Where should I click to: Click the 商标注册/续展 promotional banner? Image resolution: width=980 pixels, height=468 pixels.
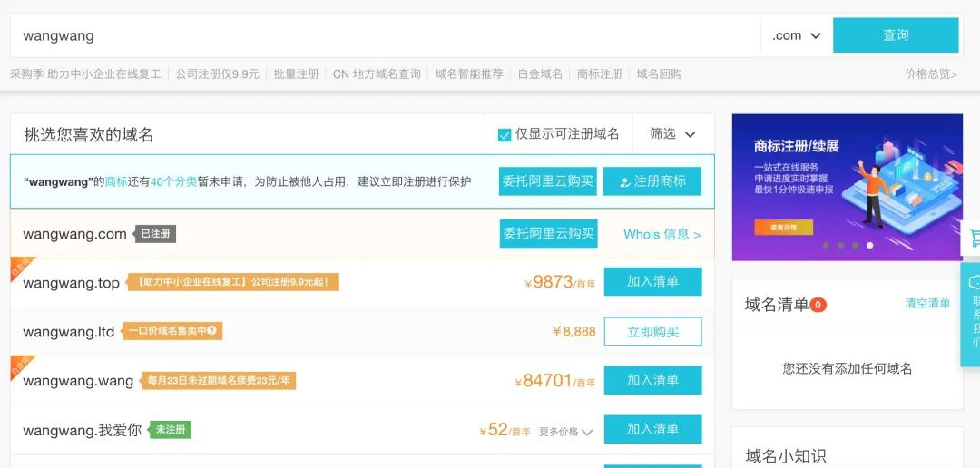[847, 187]
